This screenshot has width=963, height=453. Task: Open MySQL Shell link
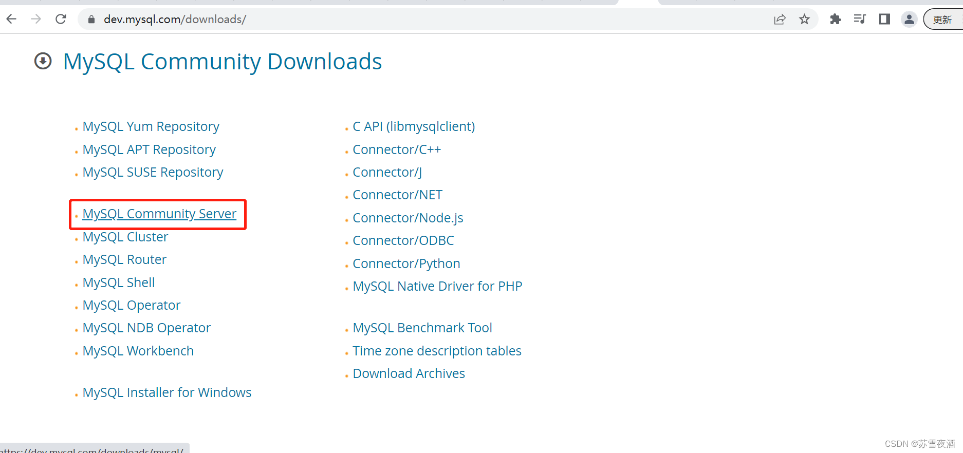point(119,282)
